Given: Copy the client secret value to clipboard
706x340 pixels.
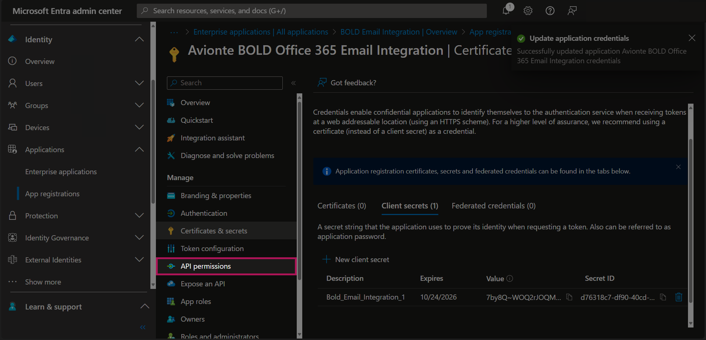Looking at the screenshot, I should [x=569, y=297].
